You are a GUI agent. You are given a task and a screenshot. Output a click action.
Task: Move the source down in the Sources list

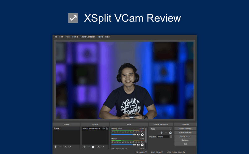click(x=103, y=147)
